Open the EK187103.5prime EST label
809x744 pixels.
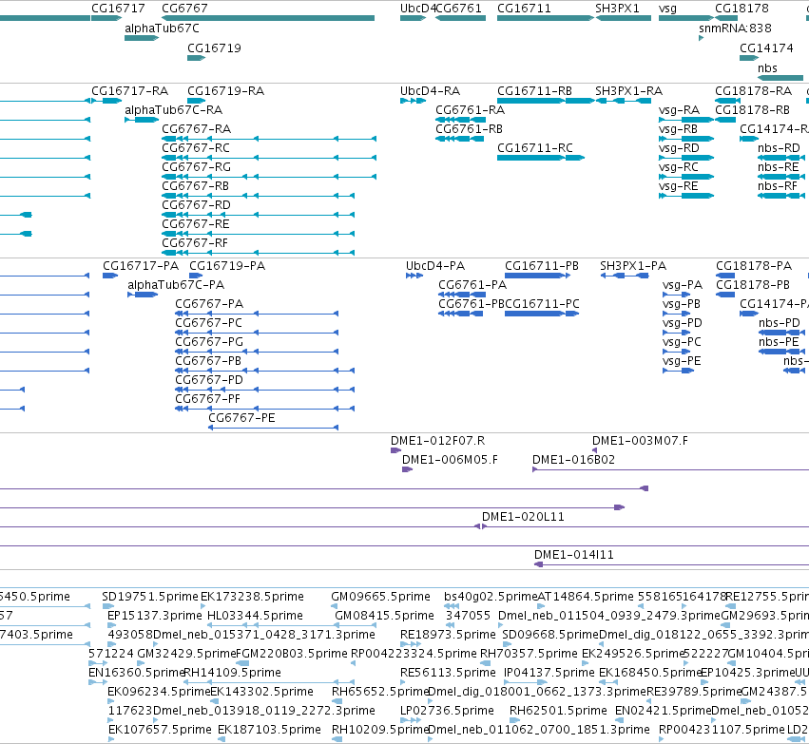click(x=269, y=730)
